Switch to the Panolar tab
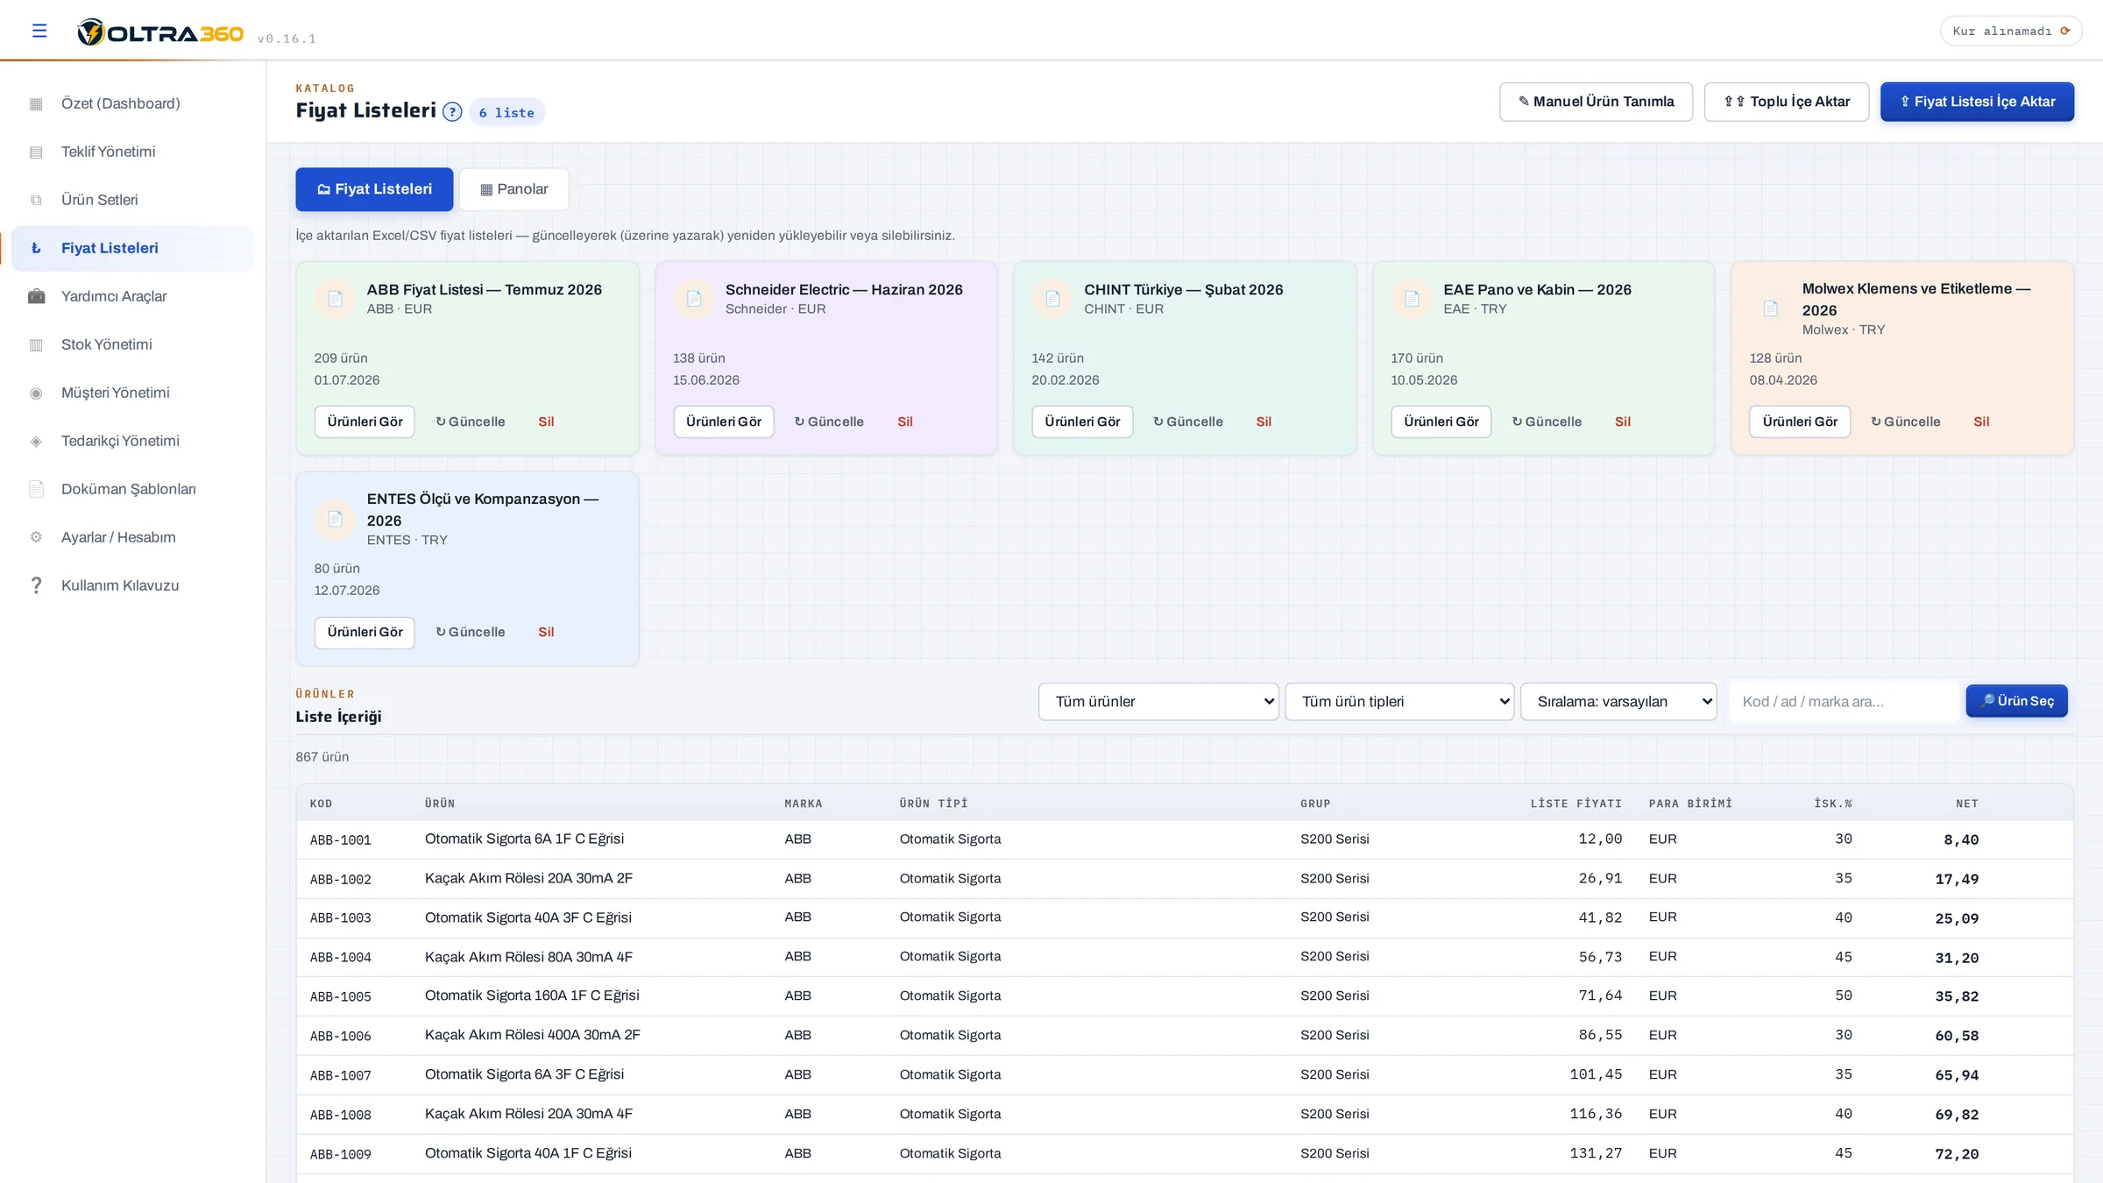 pyautogui.click(x=514, y=189)
